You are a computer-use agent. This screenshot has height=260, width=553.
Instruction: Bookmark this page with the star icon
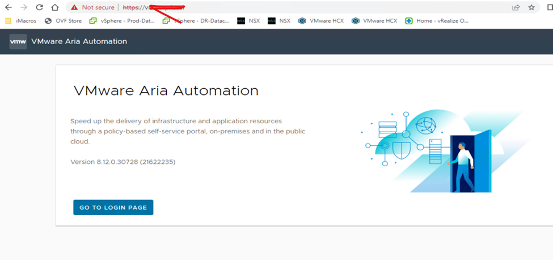click(531, 7)
